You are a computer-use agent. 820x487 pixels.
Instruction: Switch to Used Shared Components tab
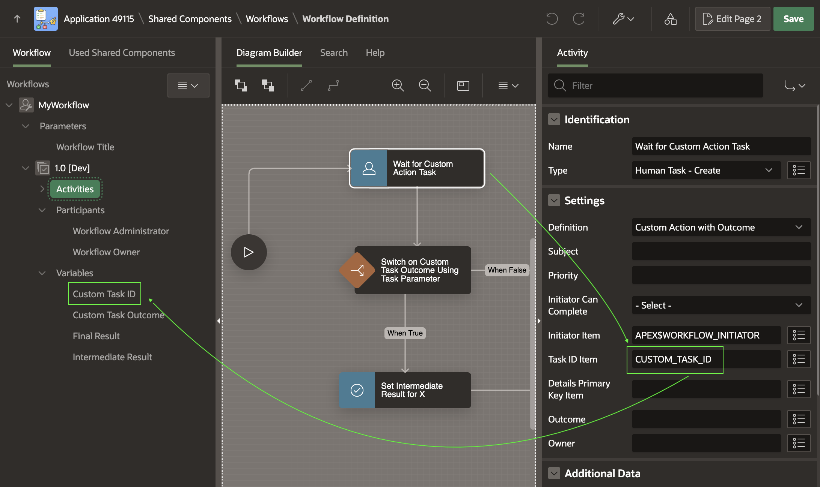(122, 52)
